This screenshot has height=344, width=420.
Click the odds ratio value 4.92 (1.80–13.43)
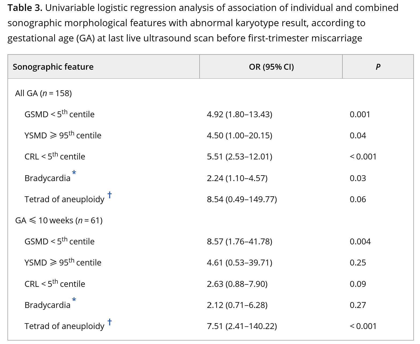point(239,114)
